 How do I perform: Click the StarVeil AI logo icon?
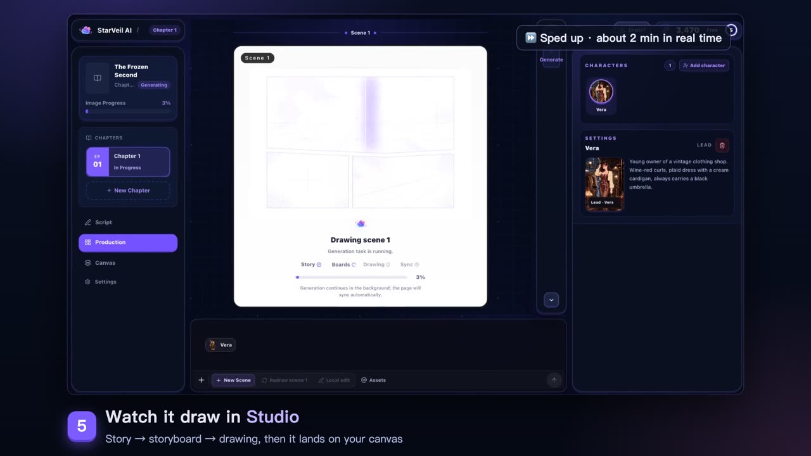(x=86, y=30)
